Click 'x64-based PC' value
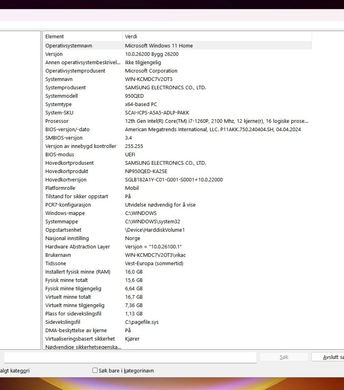 coord(141,104)
